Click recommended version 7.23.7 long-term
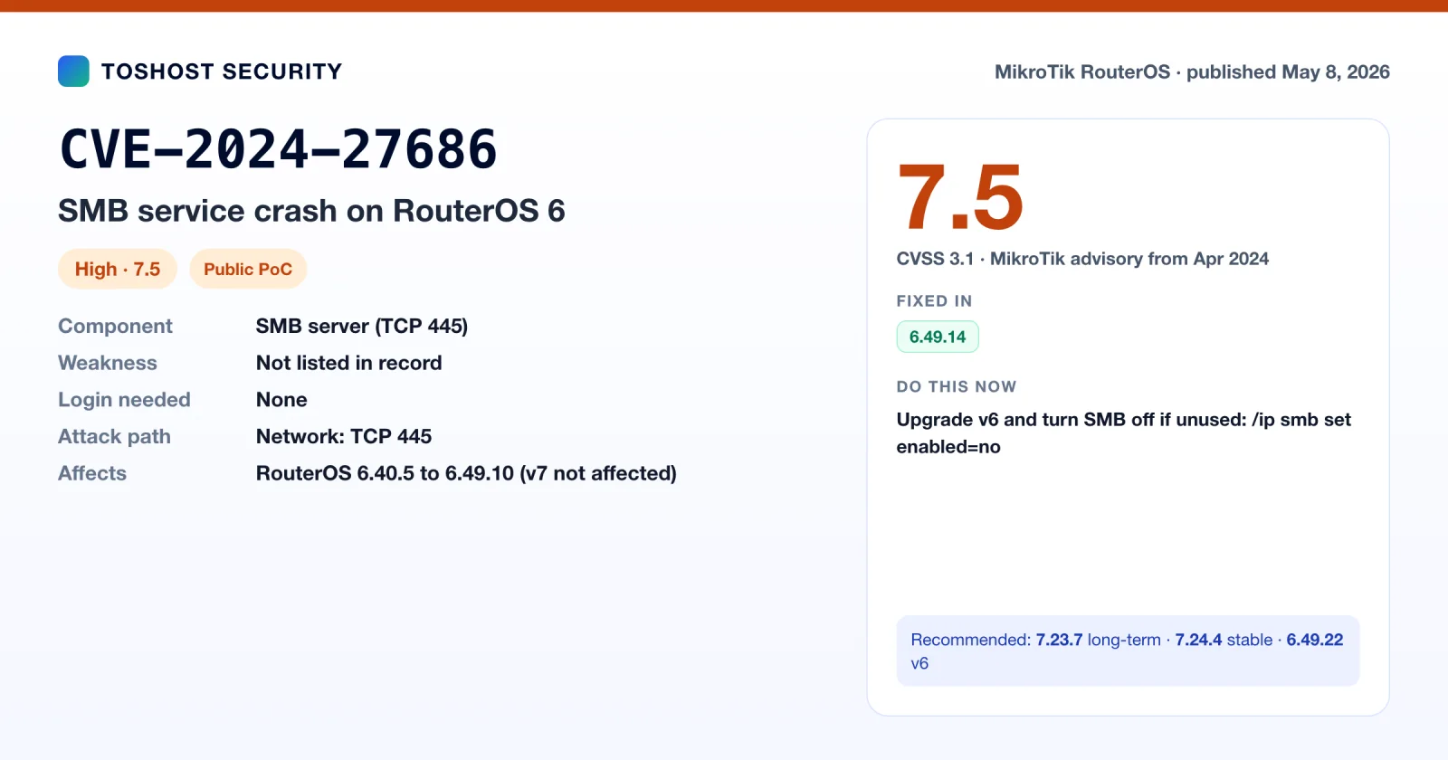 [x=1099, y=640]
